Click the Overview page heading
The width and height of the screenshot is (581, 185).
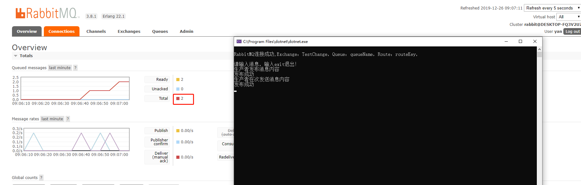pos(29,47)
